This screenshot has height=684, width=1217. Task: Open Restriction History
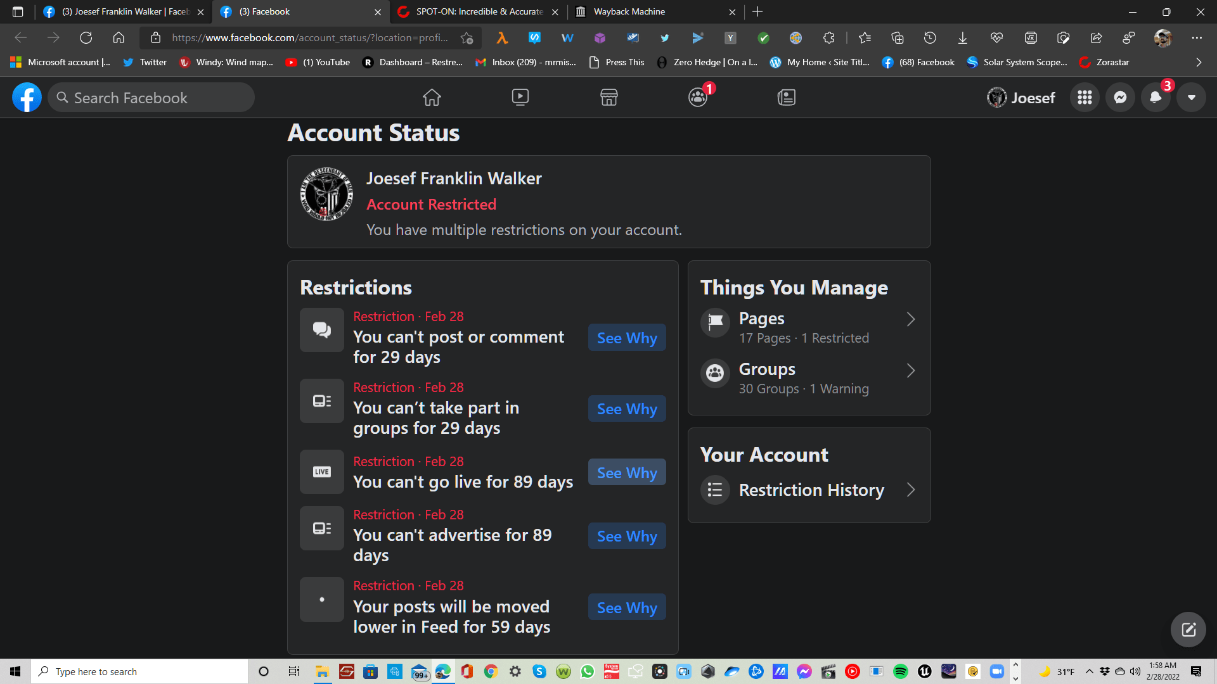(811, 490)
